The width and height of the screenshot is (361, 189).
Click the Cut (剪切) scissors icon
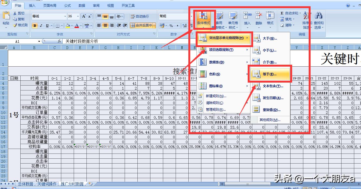[15, 13]
